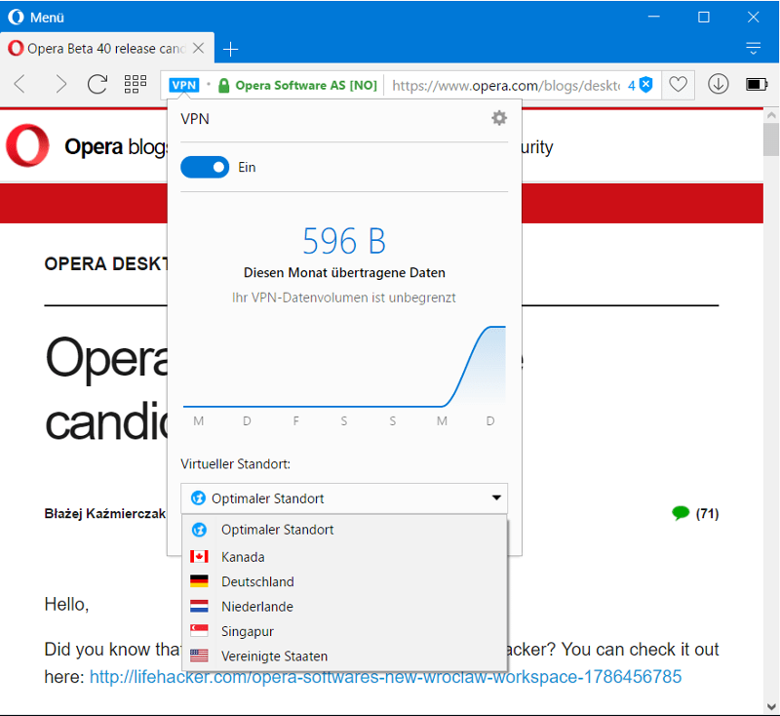
Task: Select the Opera Beta 40 release tab
Action: [107, 48]
